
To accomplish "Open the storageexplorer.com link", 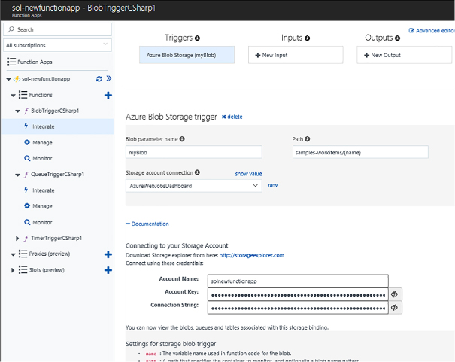I will (x=252, y=255).
